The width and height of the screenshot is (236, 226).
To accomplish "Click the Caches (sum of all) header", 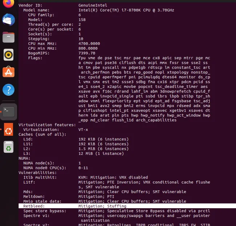I will tap(42, 135).
